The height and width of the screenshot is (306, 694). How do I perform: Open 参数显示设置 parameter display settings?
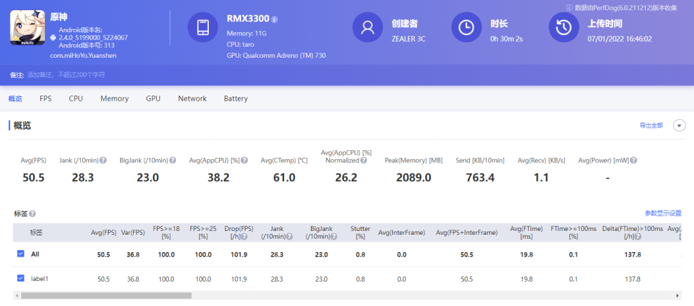pyautogui.click(x=663, y=214)
